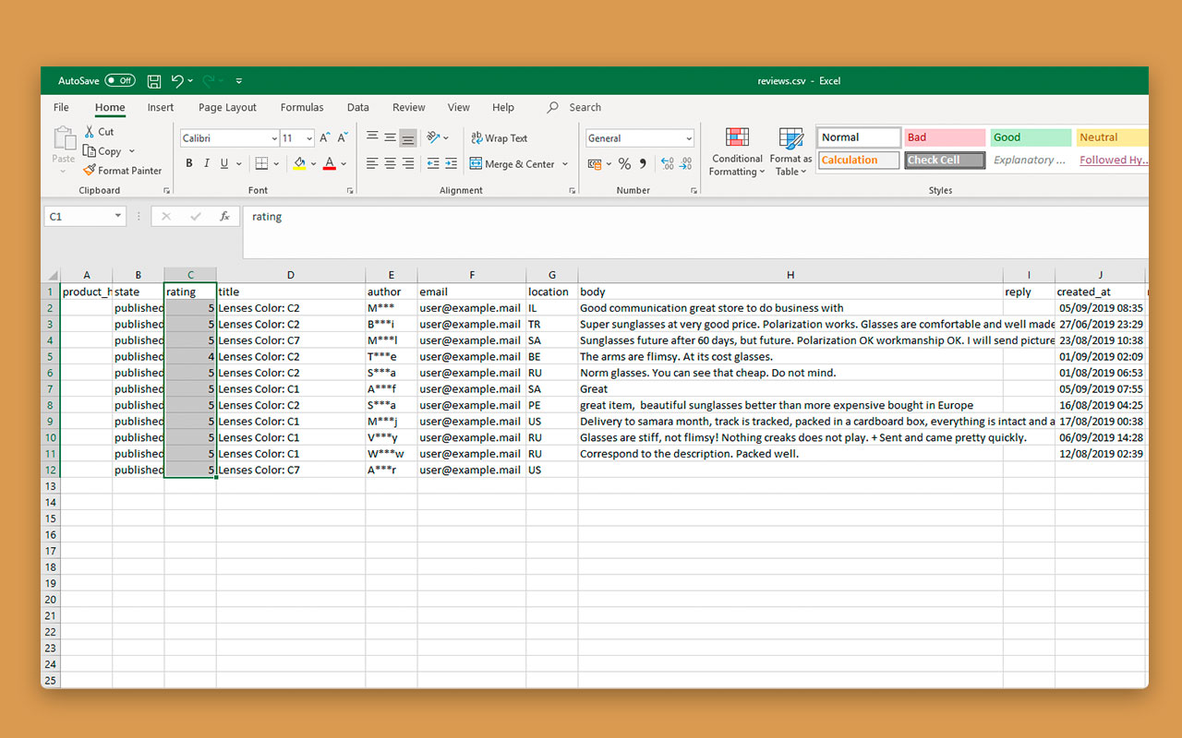Click Decrease Indent icon
The width and height of the screenshot is (1182, 738).
tap(433, 163)
